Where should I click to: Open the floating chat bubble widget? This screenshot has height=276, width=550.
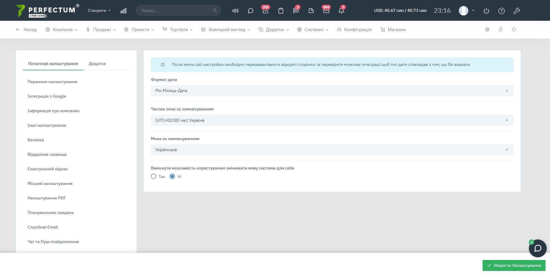click(538, 248)
